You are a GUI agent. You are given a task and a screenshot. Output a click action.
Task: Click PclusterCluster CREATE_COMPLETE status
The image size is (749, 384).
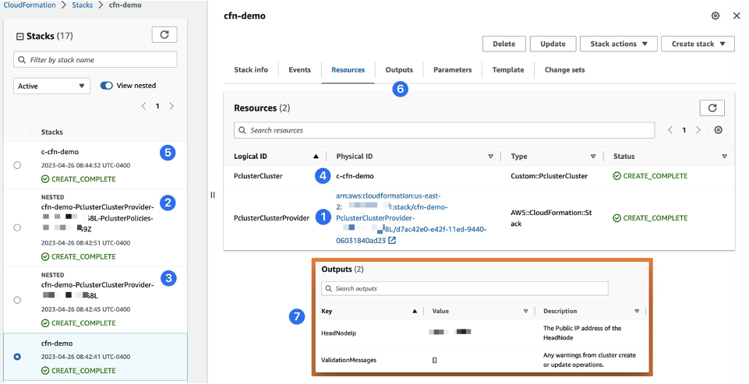(650, 176)
